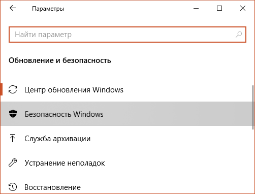
Task: Minimize the Параметры window
Action: coord(196,8)
